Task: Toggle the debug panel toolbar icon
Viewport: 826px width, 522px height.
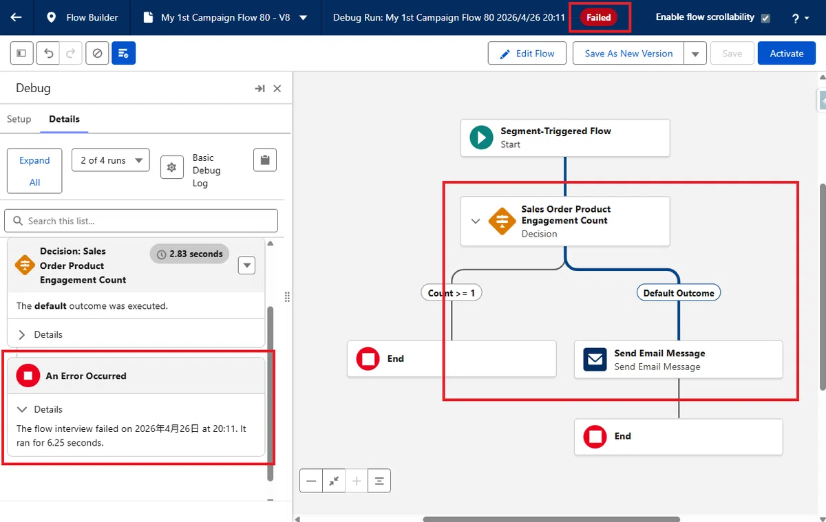Action: pyautogui.click(x=124, y=53)
